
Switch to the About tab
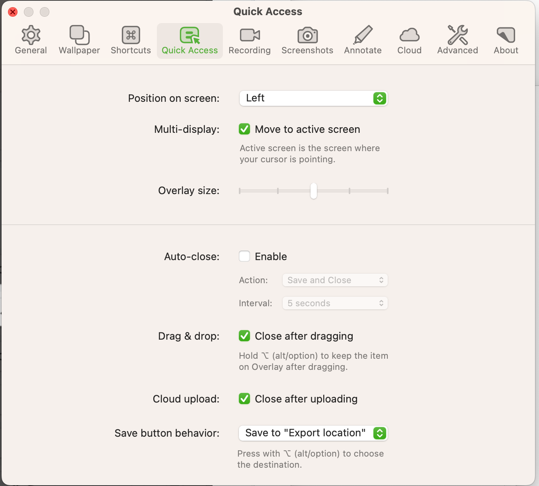tap(506, 40)
